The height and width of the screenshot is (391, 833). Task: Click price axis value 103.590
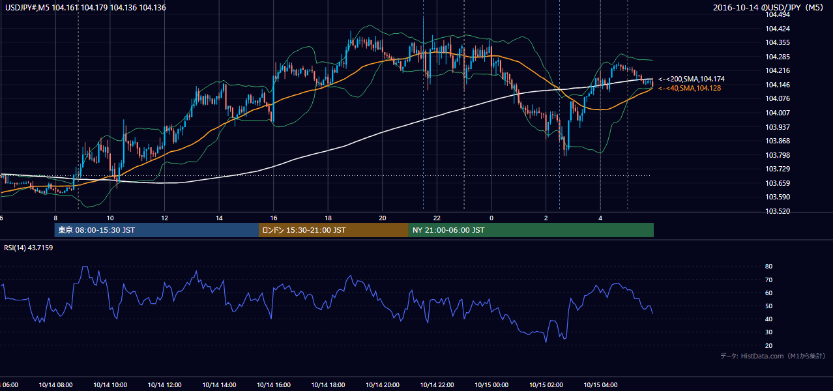778,197
